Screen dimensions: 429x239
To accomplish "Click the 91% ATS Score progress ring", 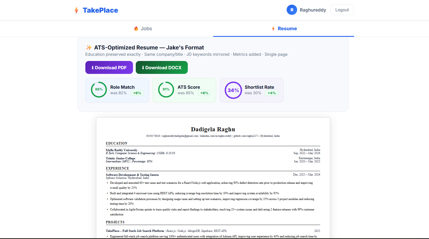I will click(x=166, y=90).
